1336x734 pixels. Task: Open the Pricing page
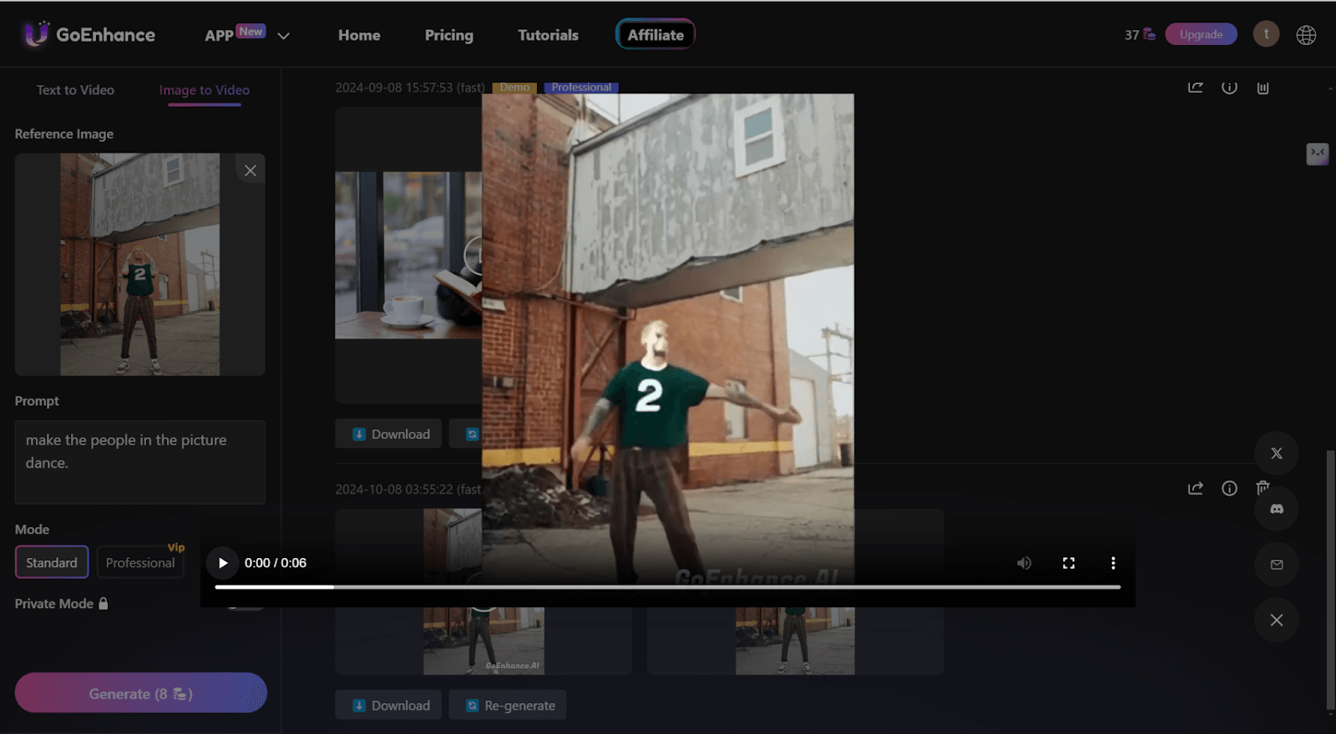click(x=448, y=35)
